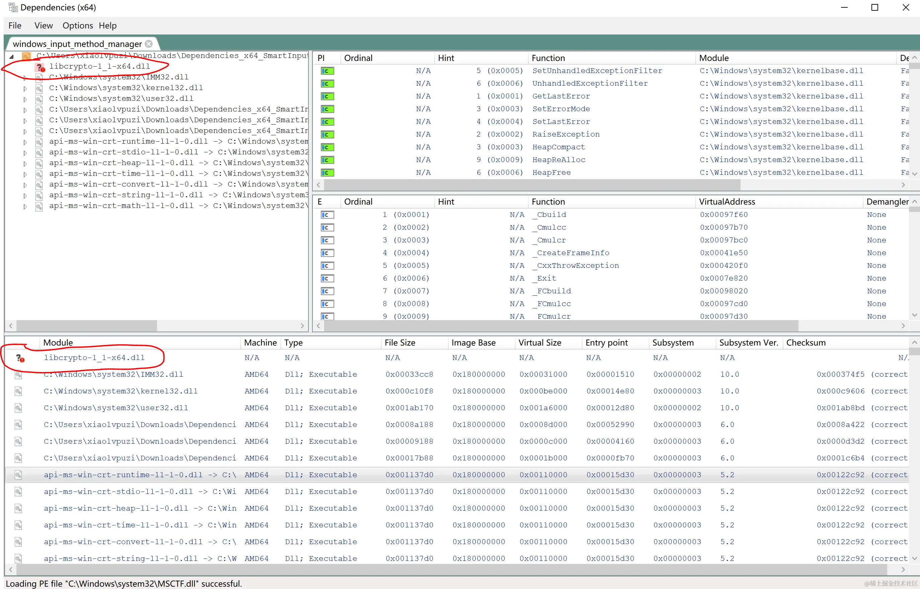920x589 pixels.
Task: Click the green import icon next to HeapFree
Action: click(327, 173)
